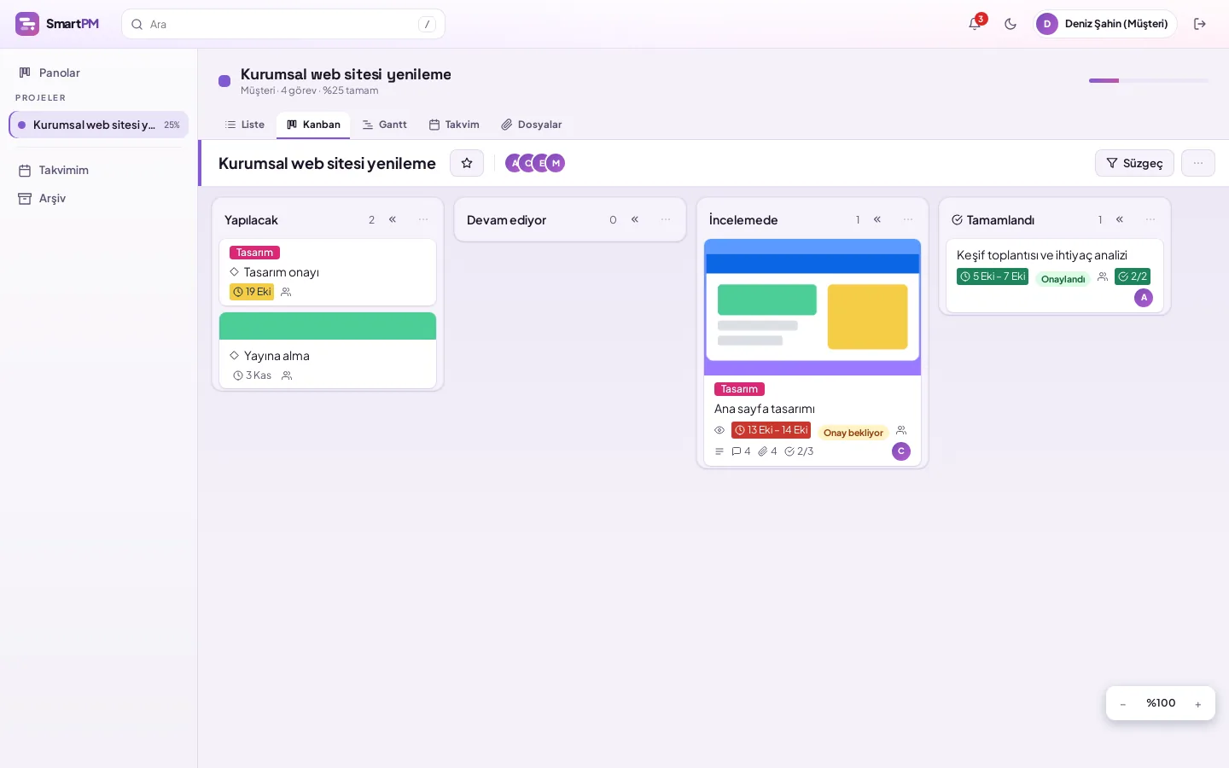Viewport: 1229px width, 768px height.
Task: Open the Süzgeç filter
Action: (x=1134, y=163)
